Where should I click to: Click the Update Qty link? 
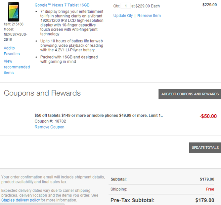pos(123,16)
